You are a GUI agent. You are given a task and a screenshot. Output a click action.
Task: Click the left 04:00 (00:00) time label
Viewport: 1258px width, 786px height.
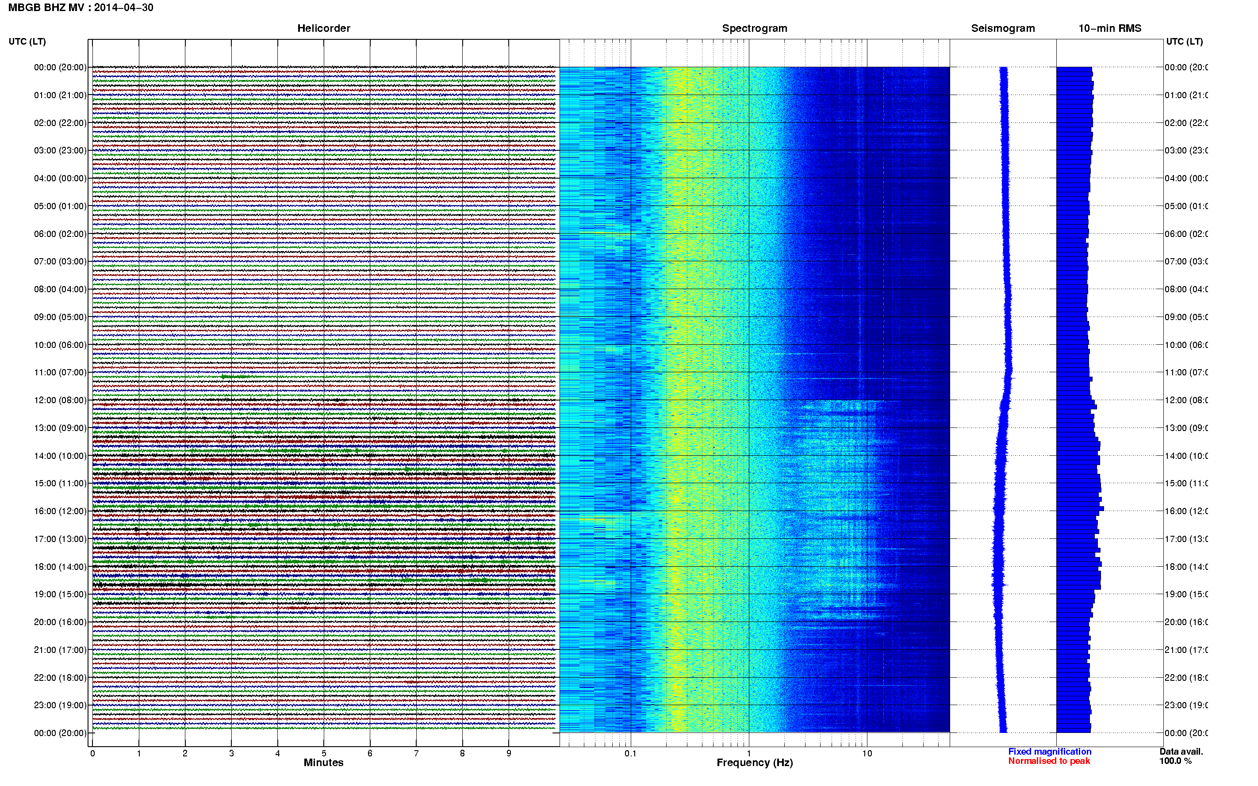coord(60,178)
